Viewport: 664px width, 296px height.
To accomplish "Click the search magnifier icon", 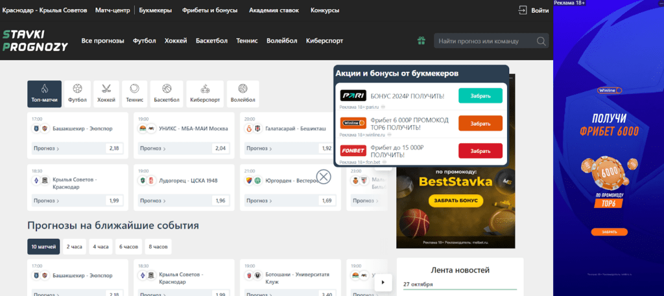I will pyautogui.click(x=541, y=41).
